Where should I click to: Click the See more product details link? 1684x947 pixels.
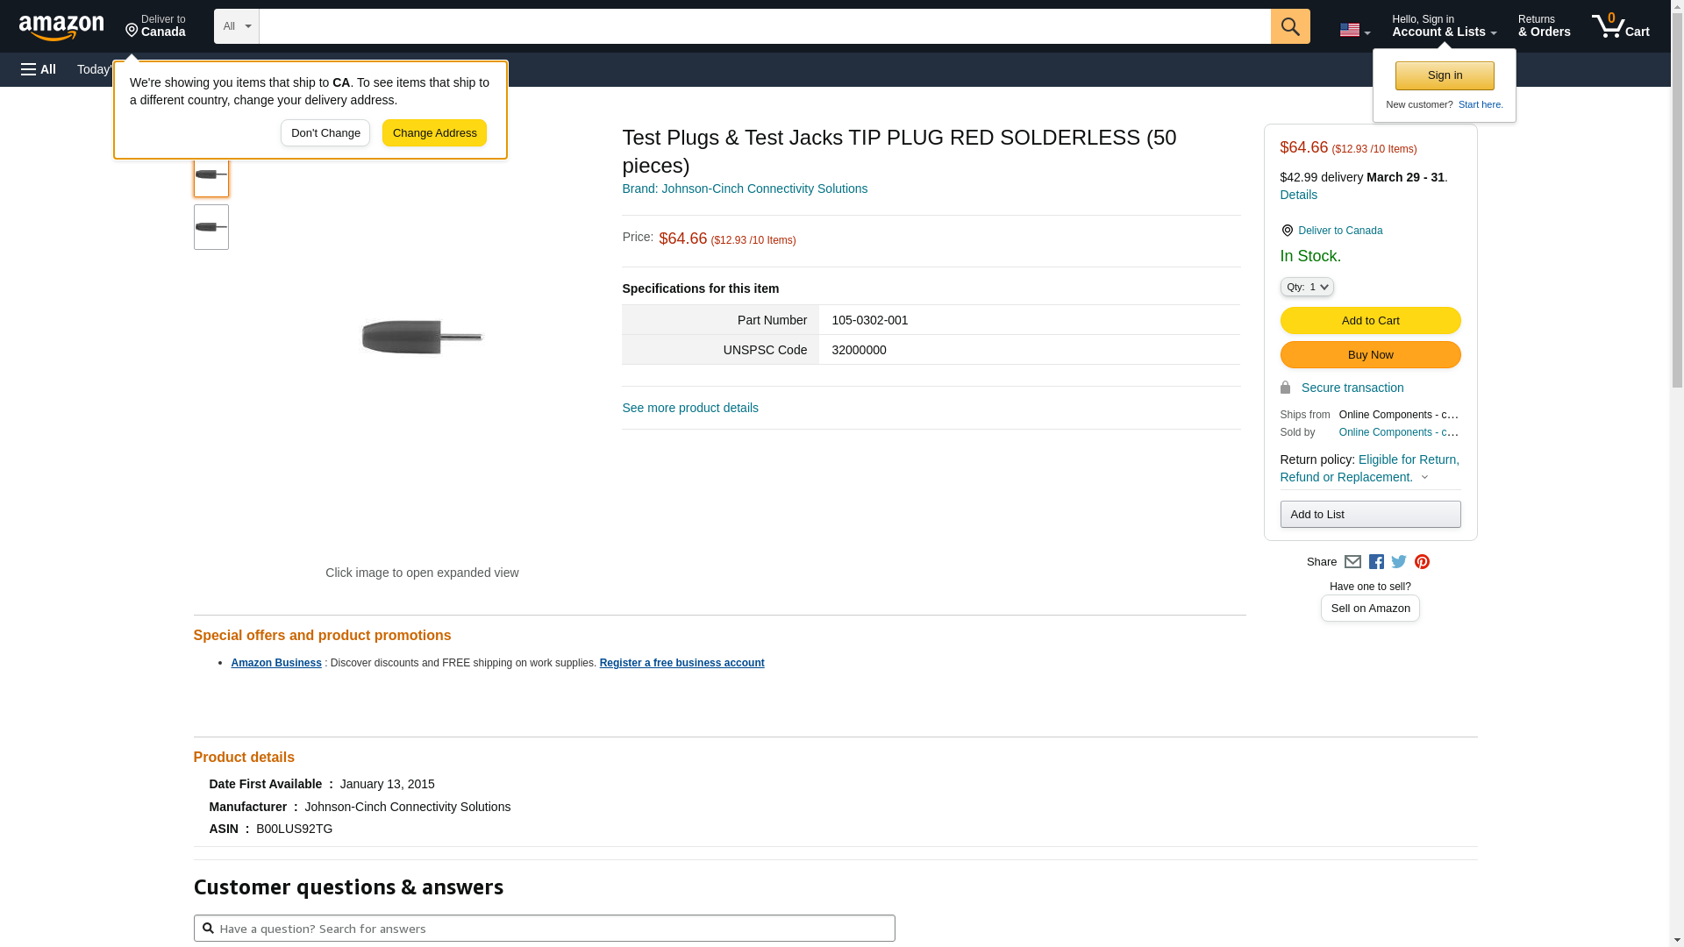click(x=689, y=408)
